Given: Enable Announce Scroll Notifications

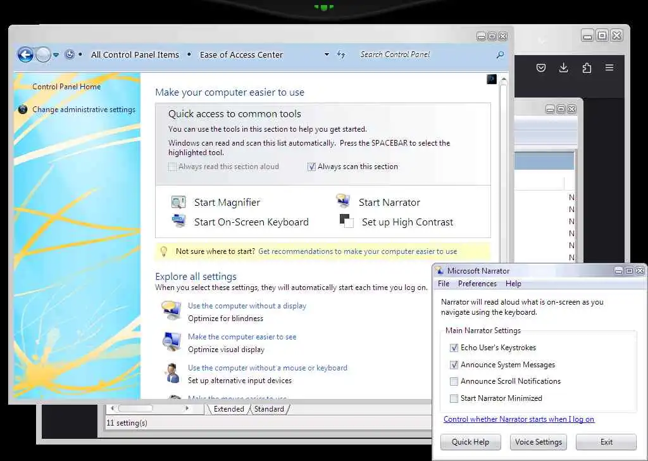Looking at the screenshot, I should (x=454, y=381).
